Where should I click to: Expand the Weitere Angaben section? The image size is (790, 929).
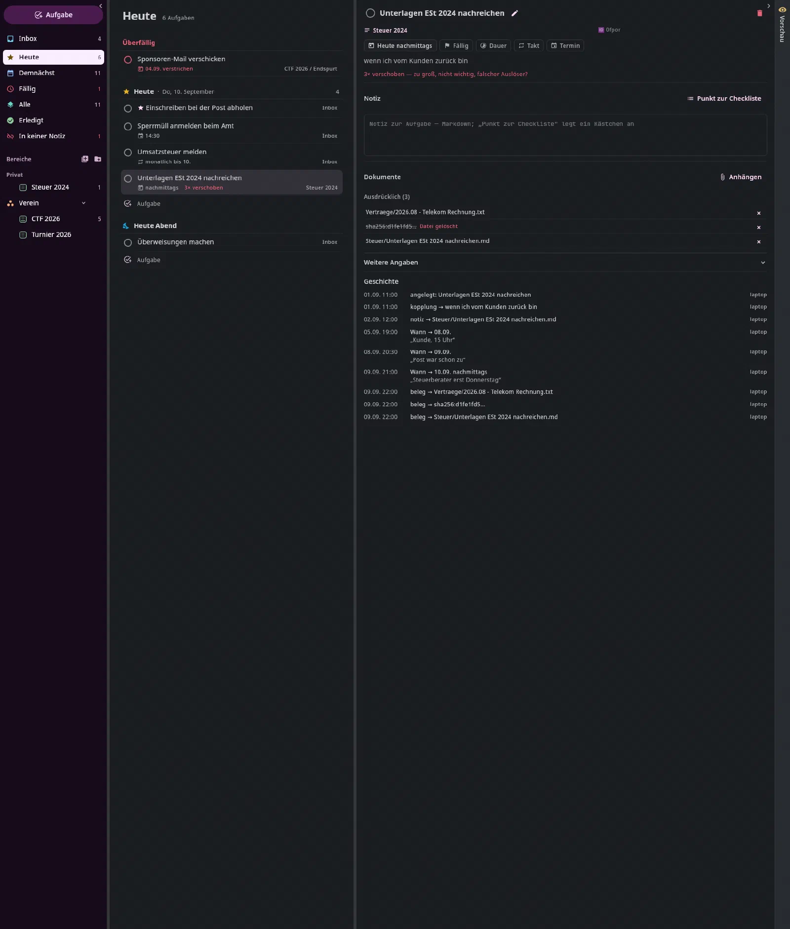(565, 263)
